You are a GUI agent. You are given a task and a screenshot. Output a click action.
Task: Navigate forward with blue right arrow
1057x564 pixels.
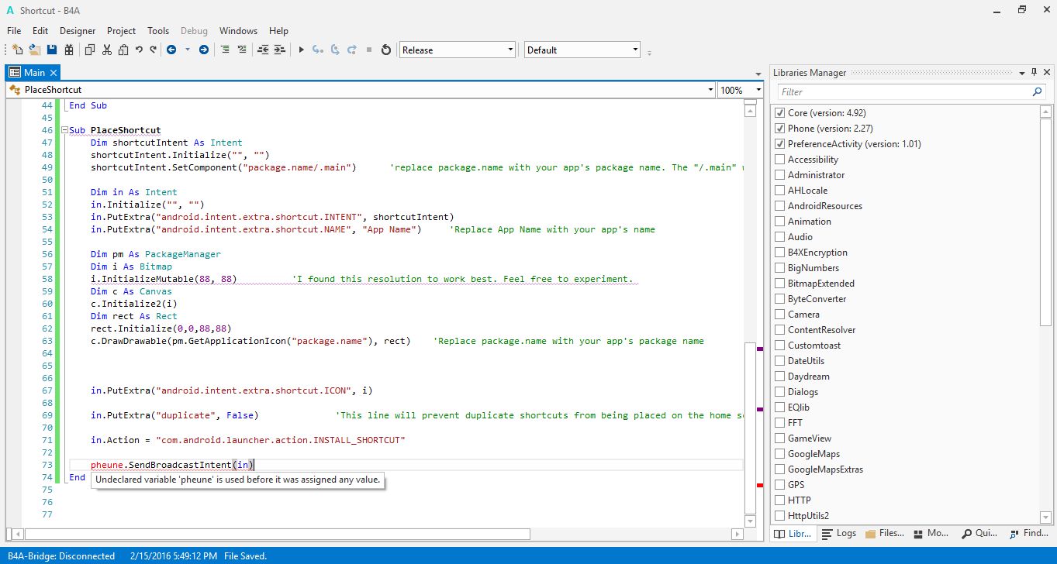pos(204,50)
